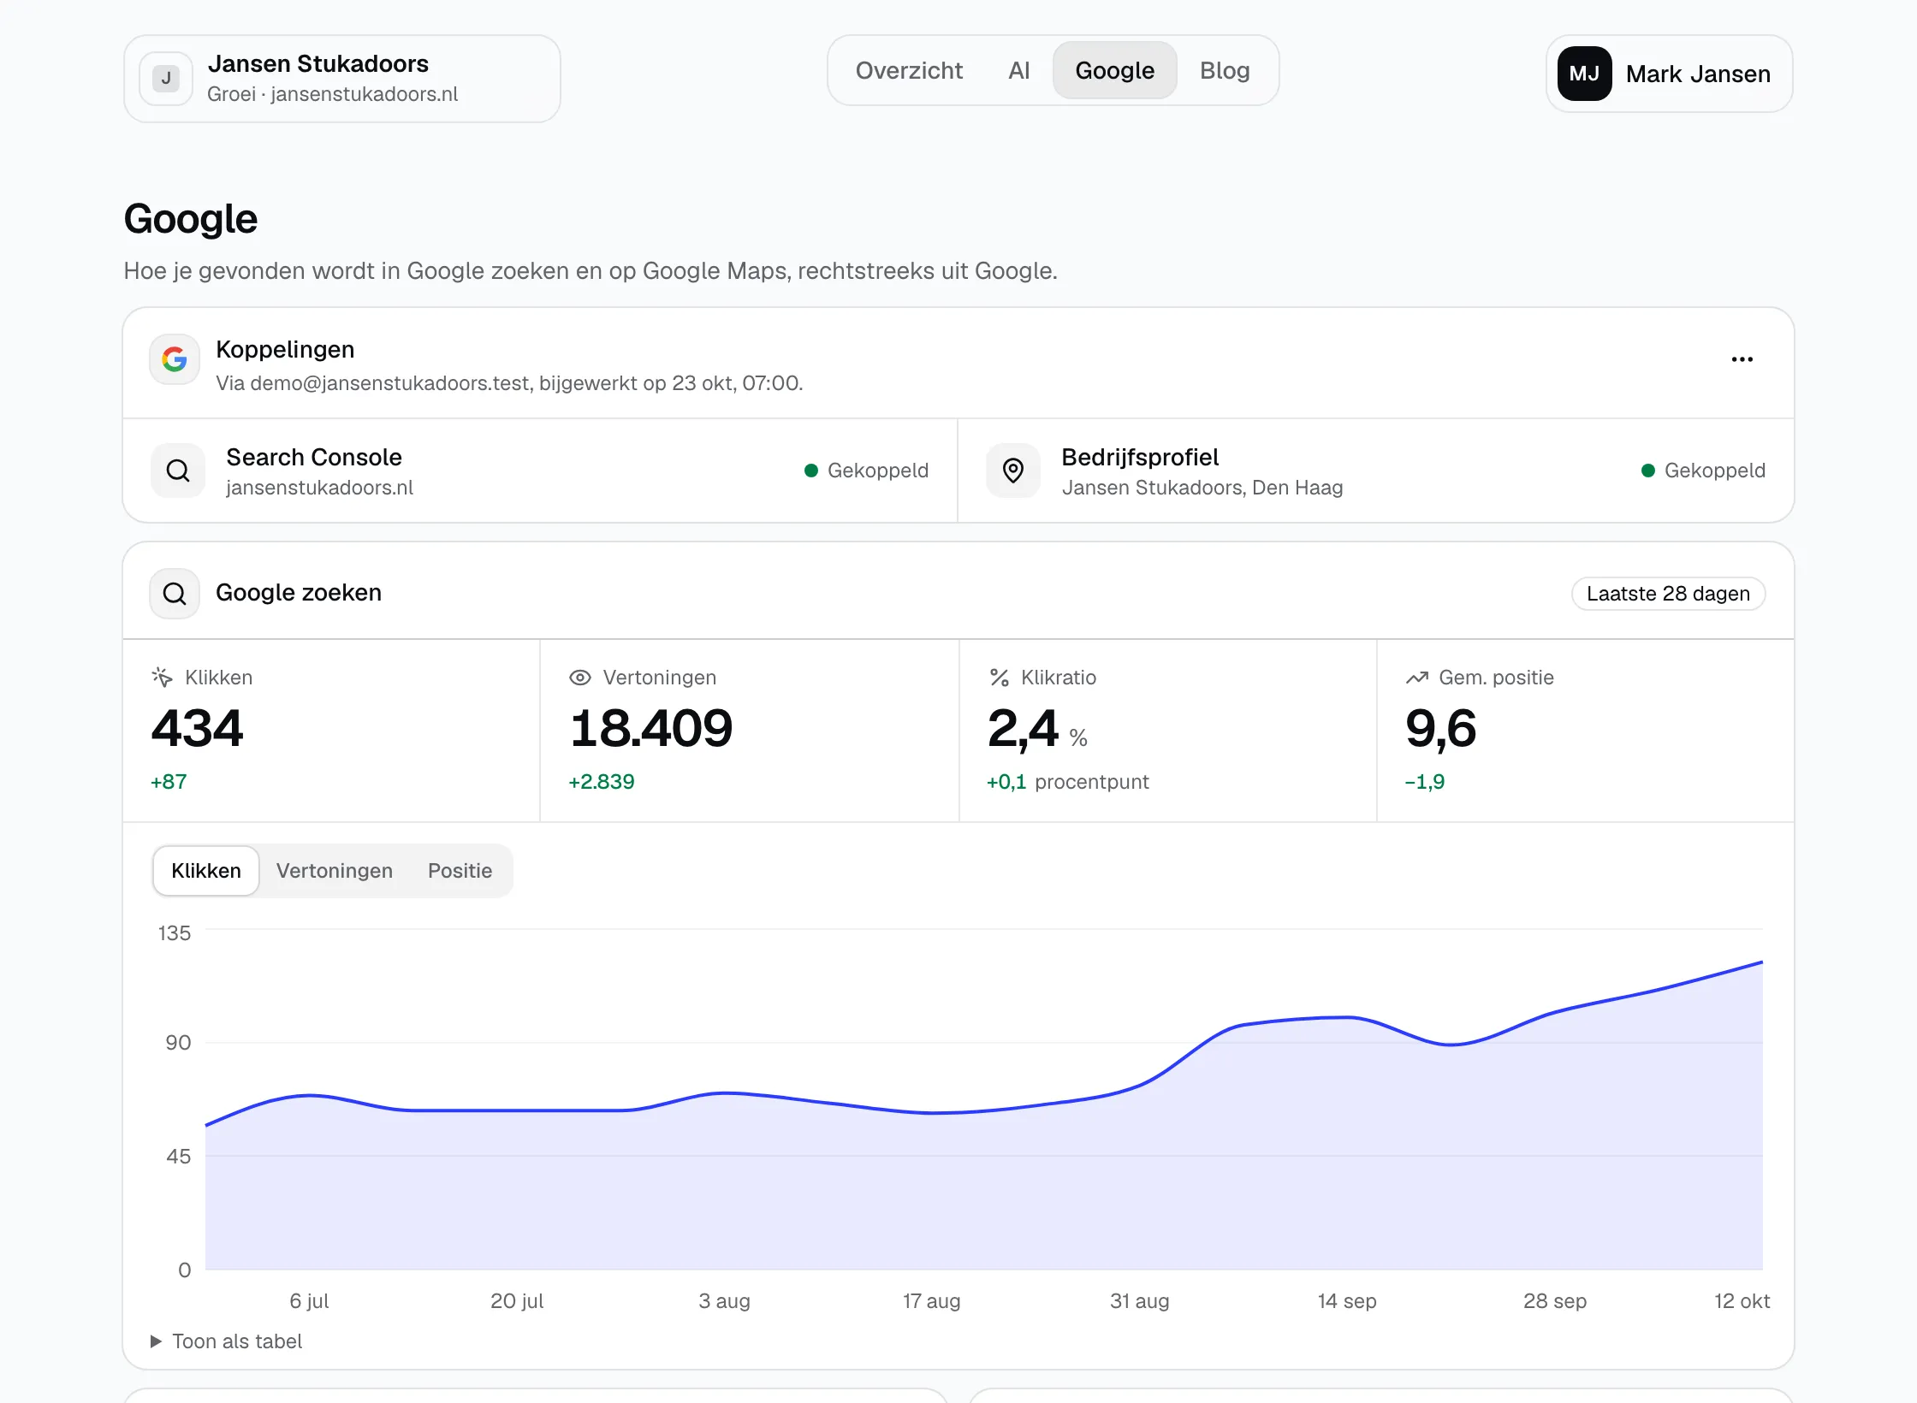Screen dimensions: 1917x1403
Task: Show the Klikken chart
Action: 206,871
